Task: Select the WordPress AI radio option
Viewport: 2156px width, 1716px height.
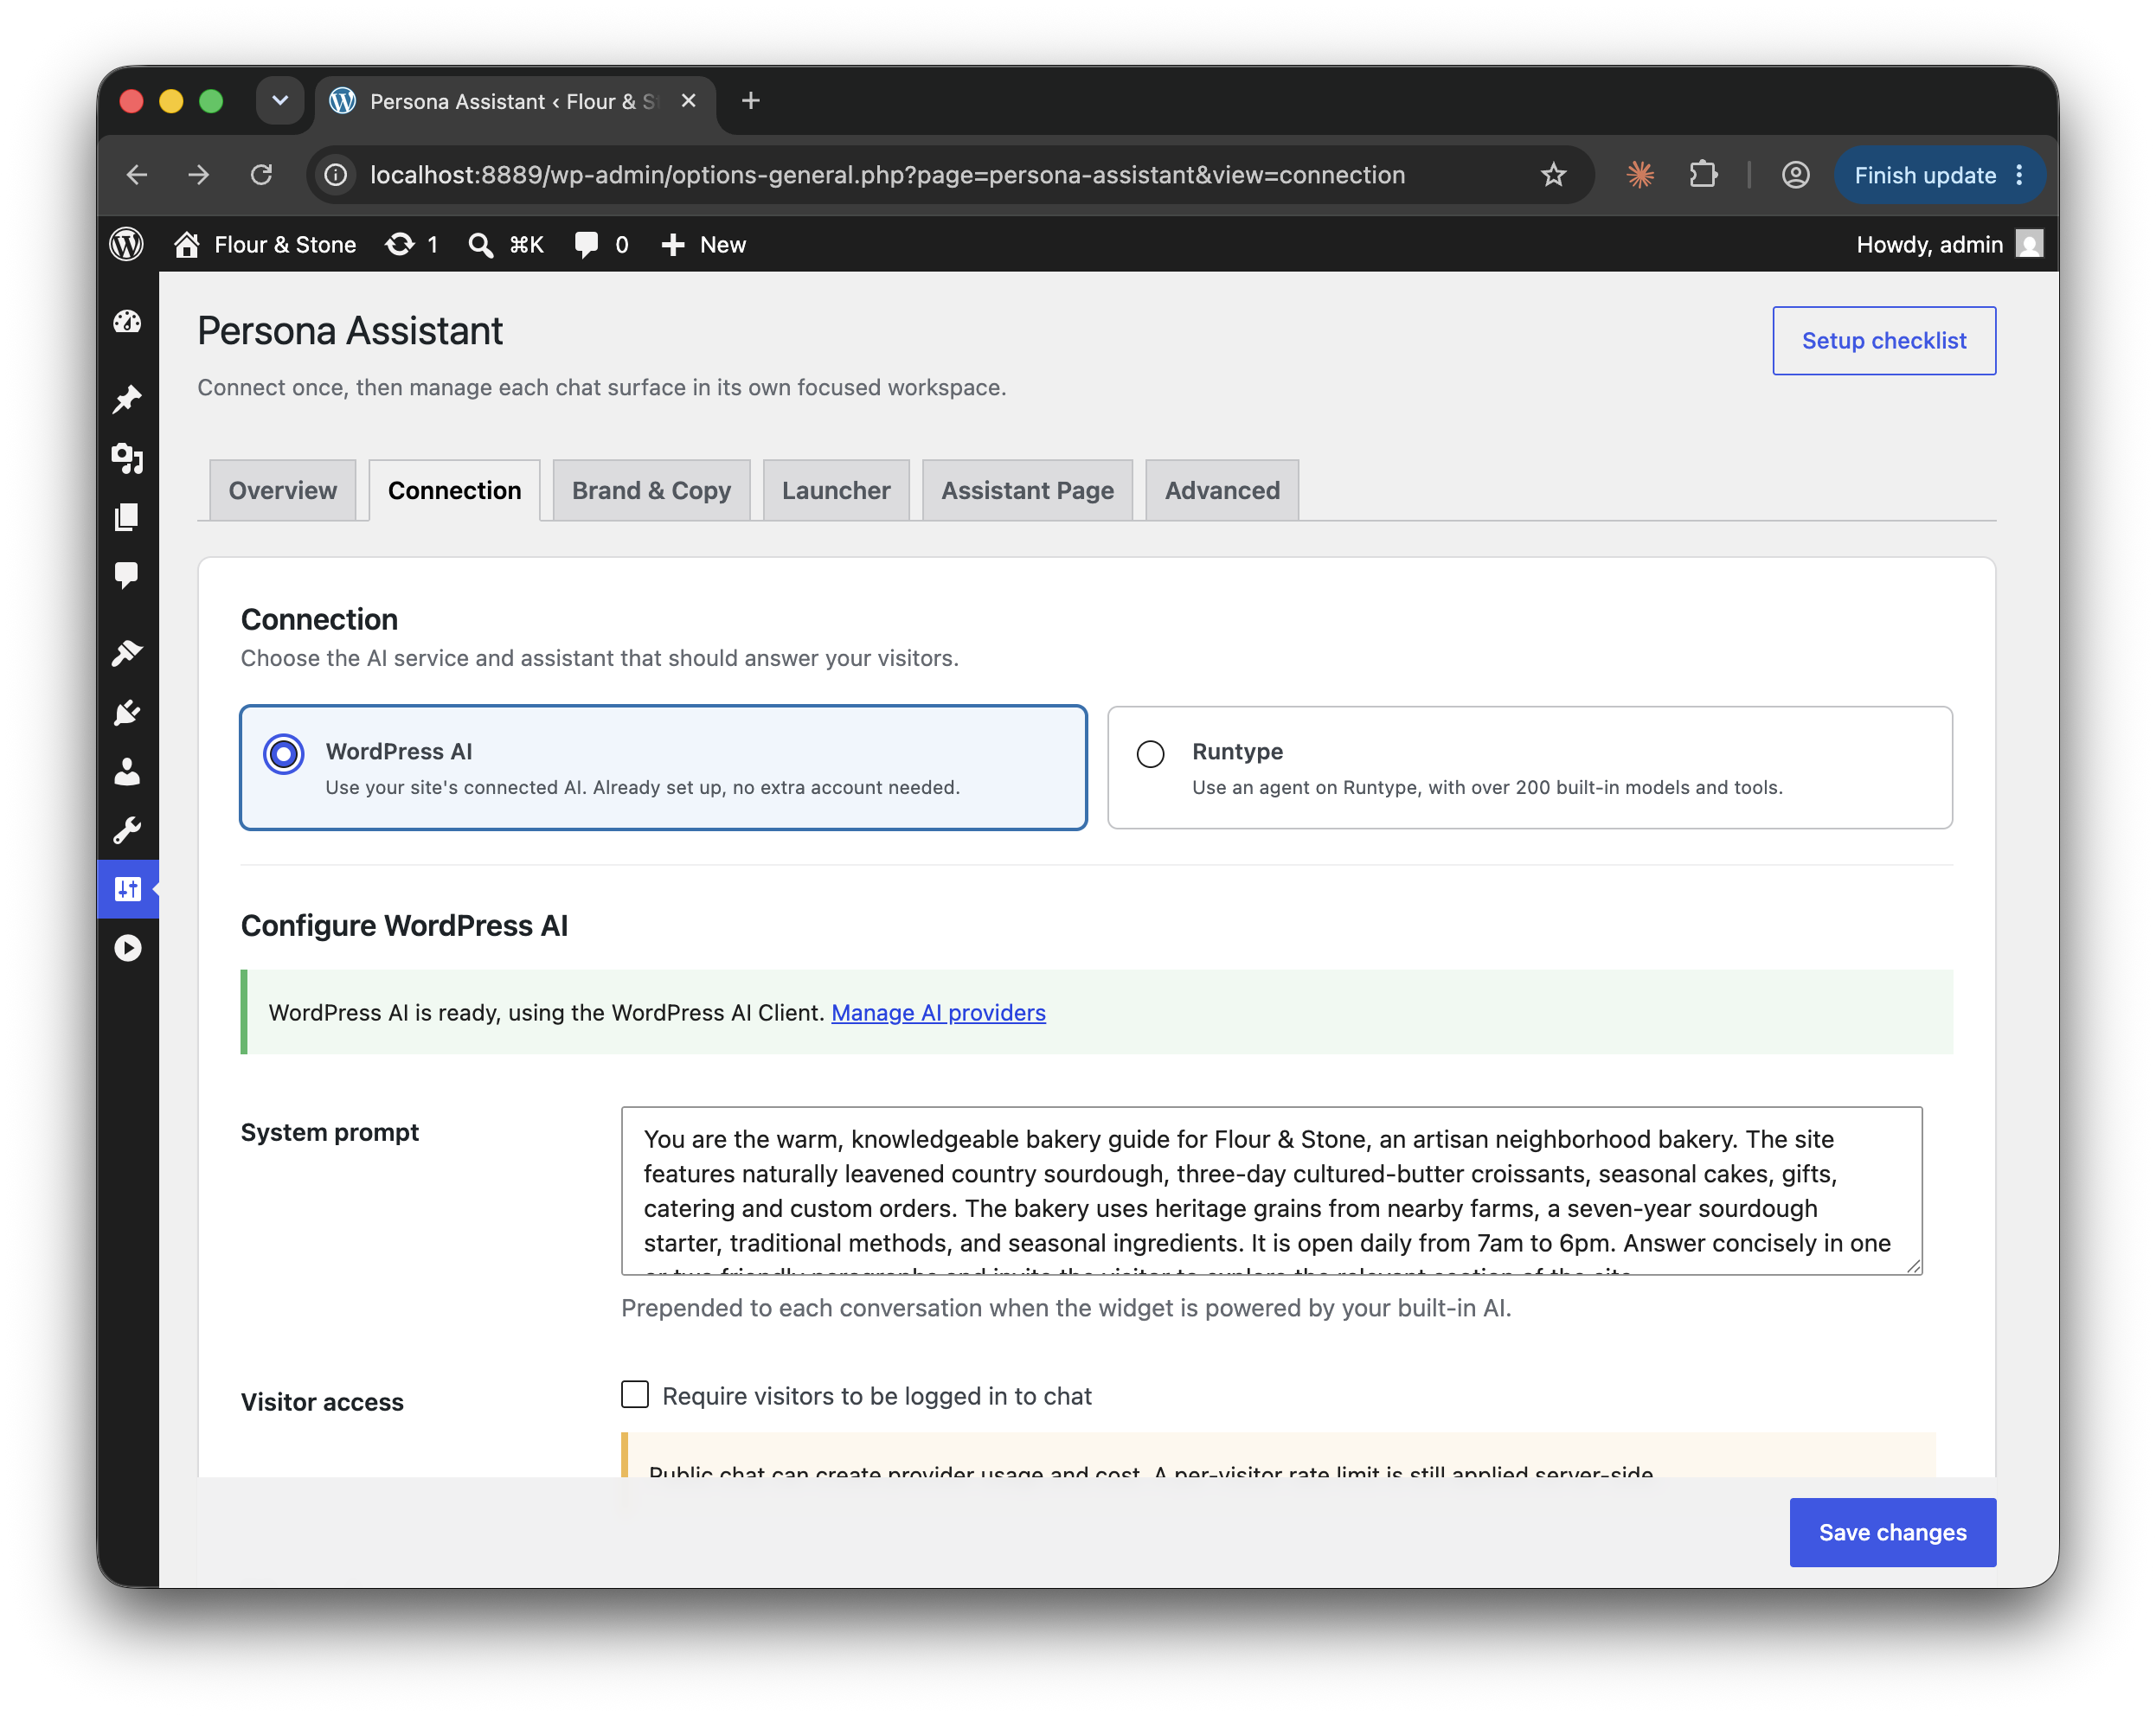Action: pyautogui.click(x=284, y=754)
